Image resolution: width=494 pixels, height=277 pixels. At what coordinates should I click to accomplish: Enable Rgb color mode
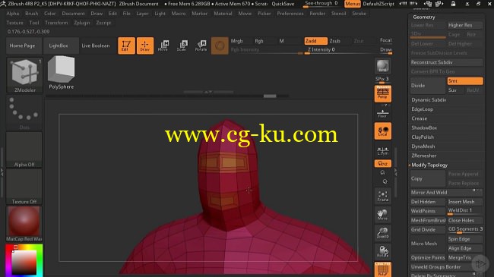(x=259, y=41)
